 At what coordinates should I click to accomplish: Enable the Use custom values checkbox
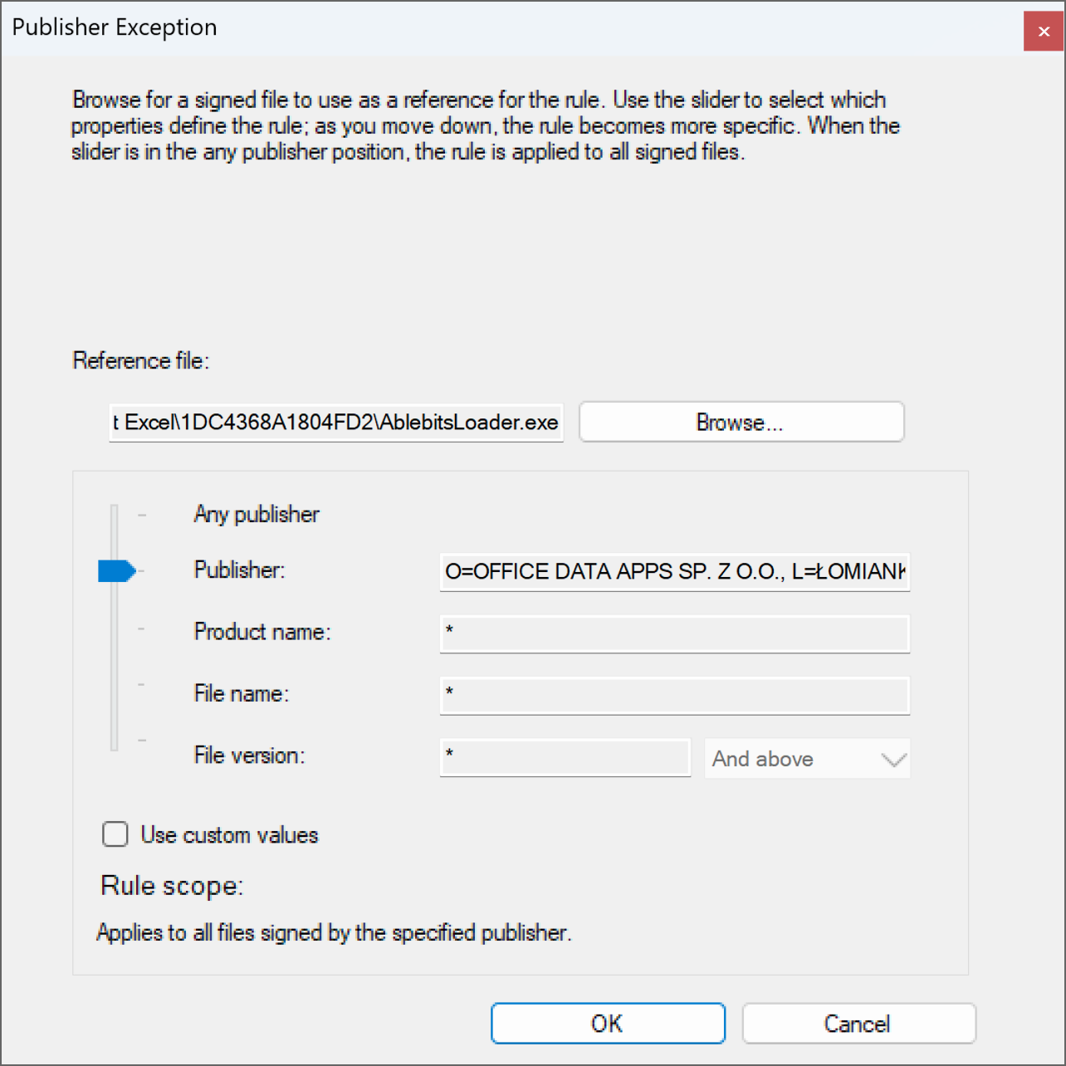(x=115, y=834)
